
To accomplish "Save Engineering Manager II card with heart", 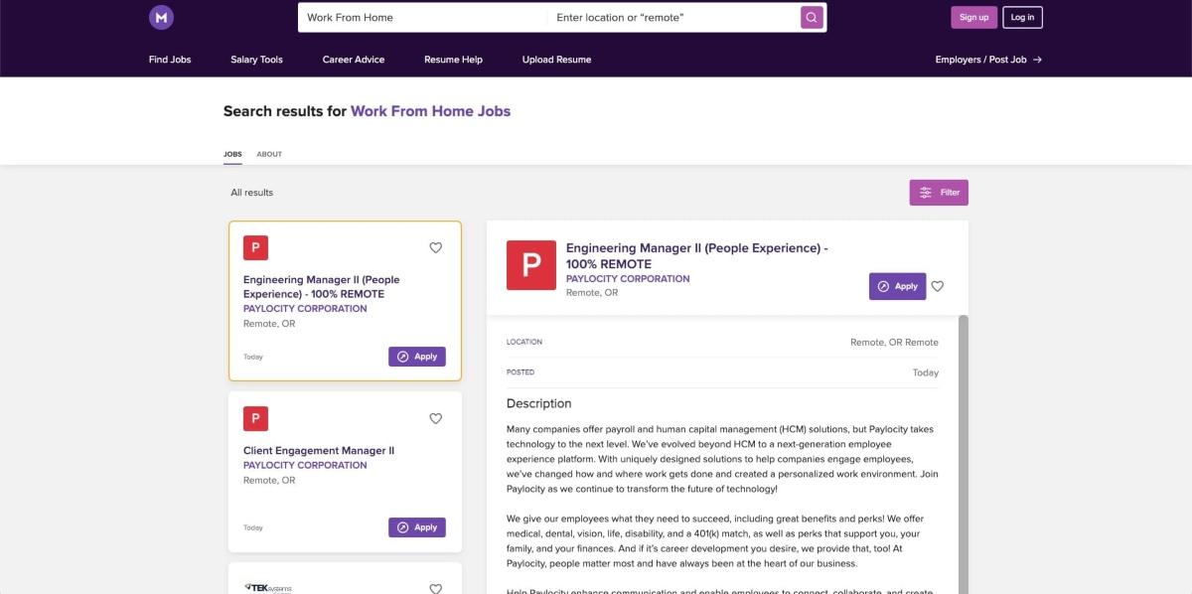I will tap(435, 248).
